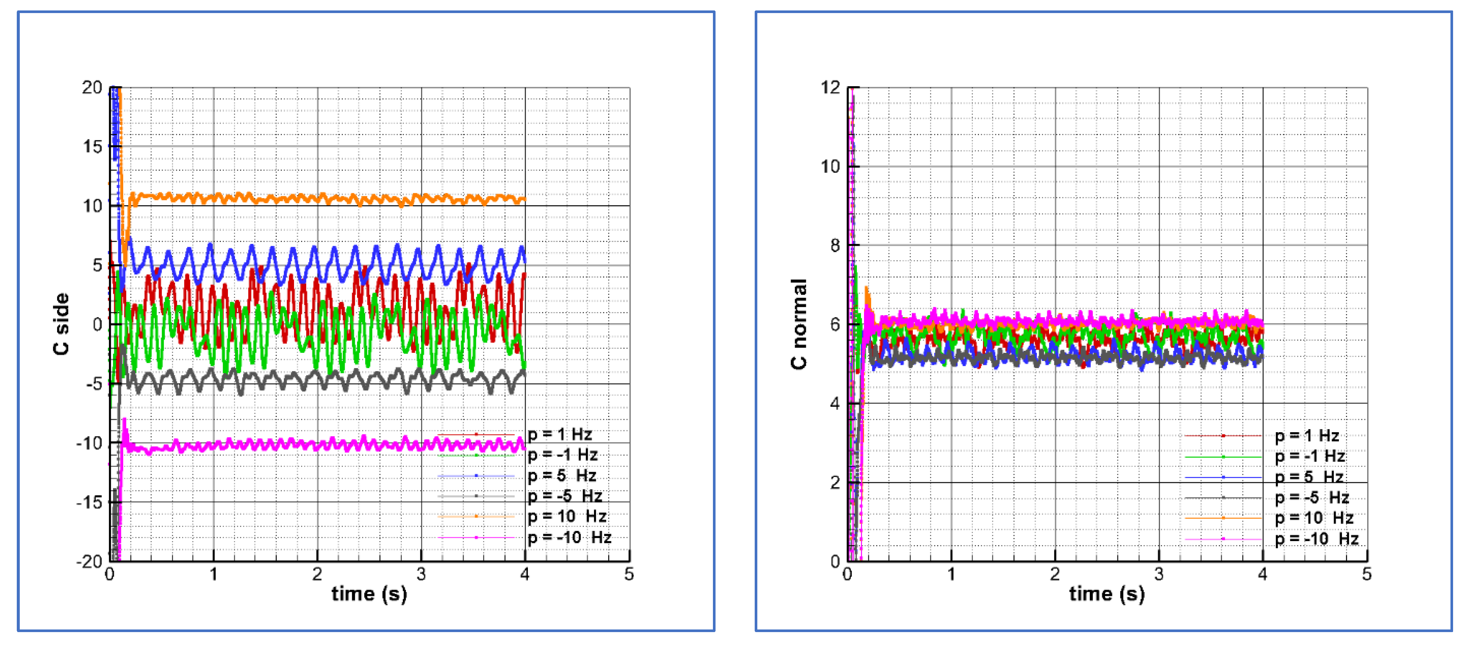Select the p = -5 Hz legend label in the C side plot
The image size is (1468, 647).
(x=565, y=496)
